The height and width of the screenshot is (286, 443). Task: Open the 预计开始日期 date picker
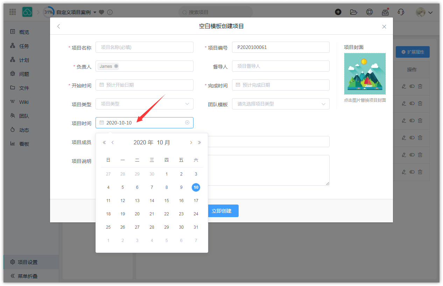coord(145,85)
